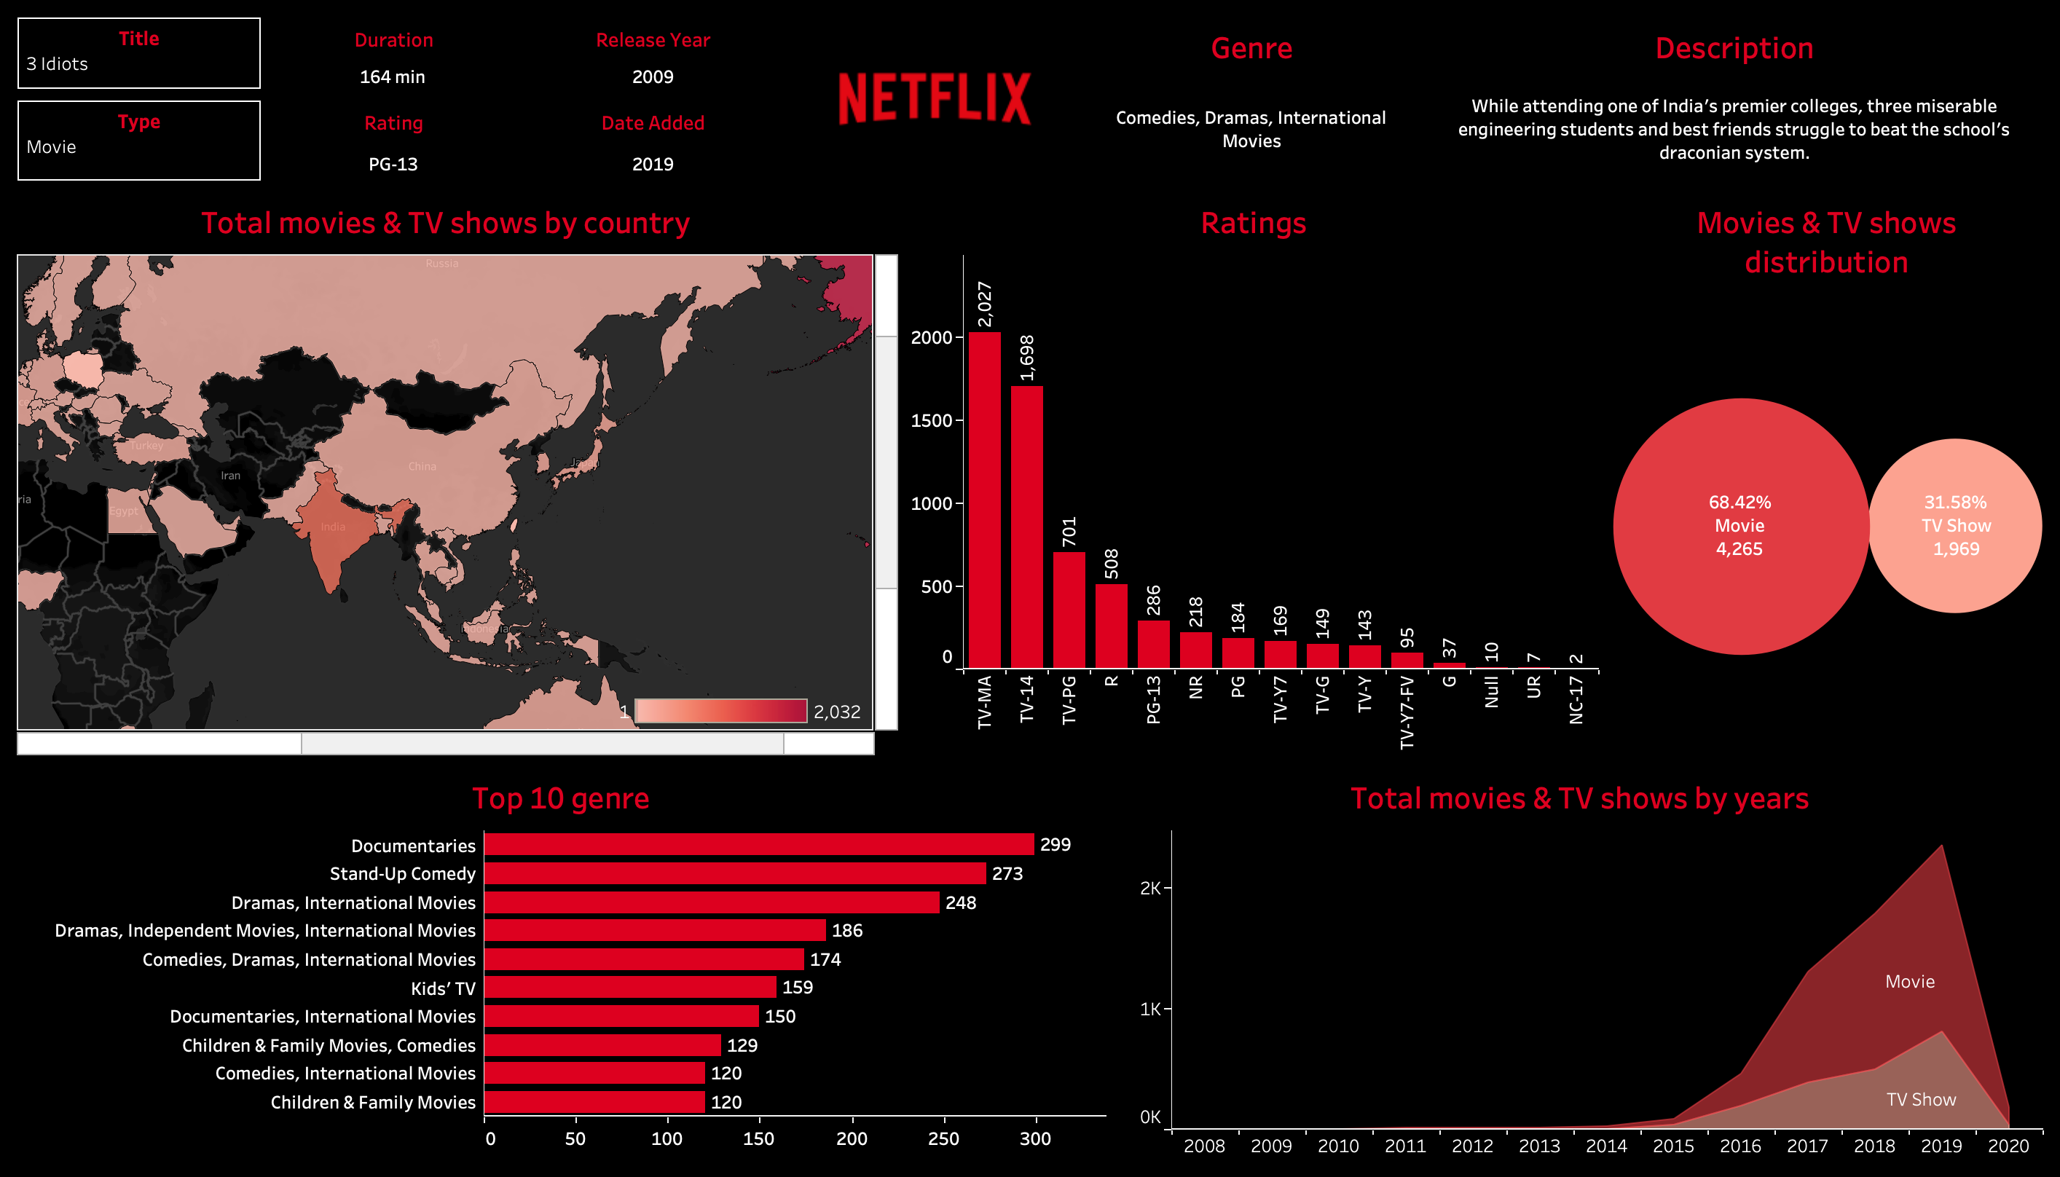The width and height of the screenshot is (2060, 1177).
Task: Click the TV-MA ratings bar
Action: (x=984, y=500)
